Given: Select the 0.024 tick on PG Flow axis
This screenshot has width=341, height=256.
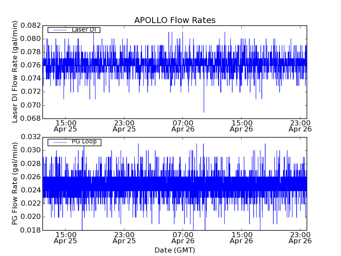Looking at the screenshot, I should pos(31,190).
